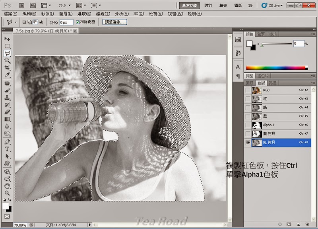
Task: Select the Rectangular Marquee tool
Action: pyautogui.click(x=7, y=46)
